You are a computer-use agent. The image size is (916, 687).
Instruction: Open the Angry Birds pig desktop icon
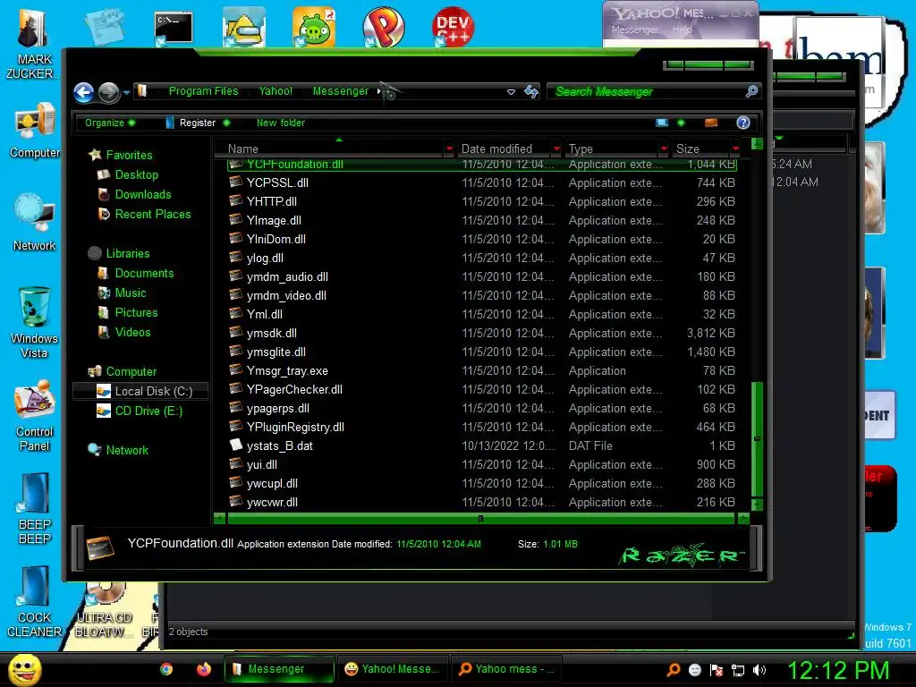pyautogui.click(x=314, y=27)
